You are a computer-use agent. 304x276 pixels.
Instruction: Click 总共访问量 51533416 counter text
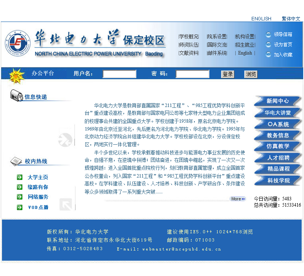click(x=277, y=205)
